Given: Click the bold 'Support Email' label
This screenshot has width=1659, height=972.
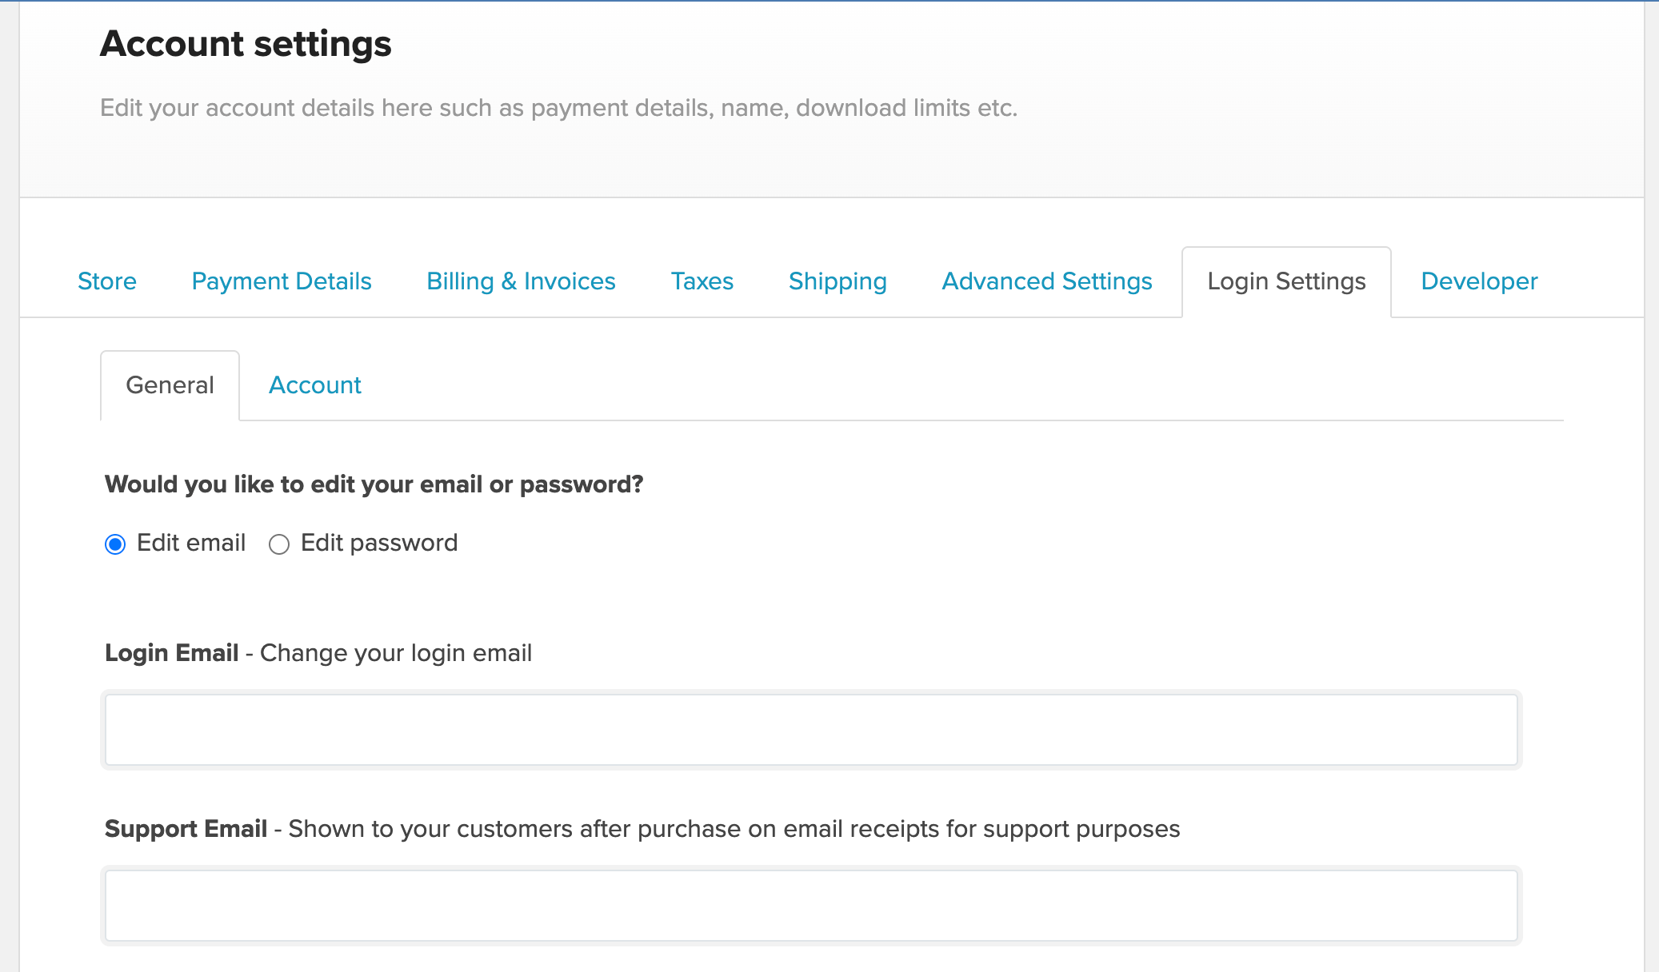Looking at the screenshot, I should pos(186,829).
